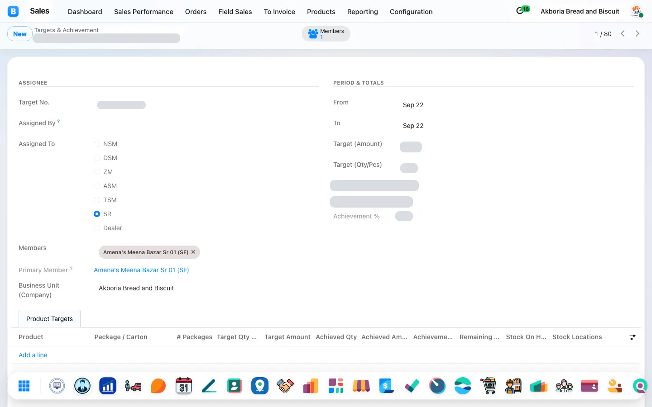This screenshot has height=407, width=652.
Task: Open the calendar app showing 31
Action: point(184,386)
